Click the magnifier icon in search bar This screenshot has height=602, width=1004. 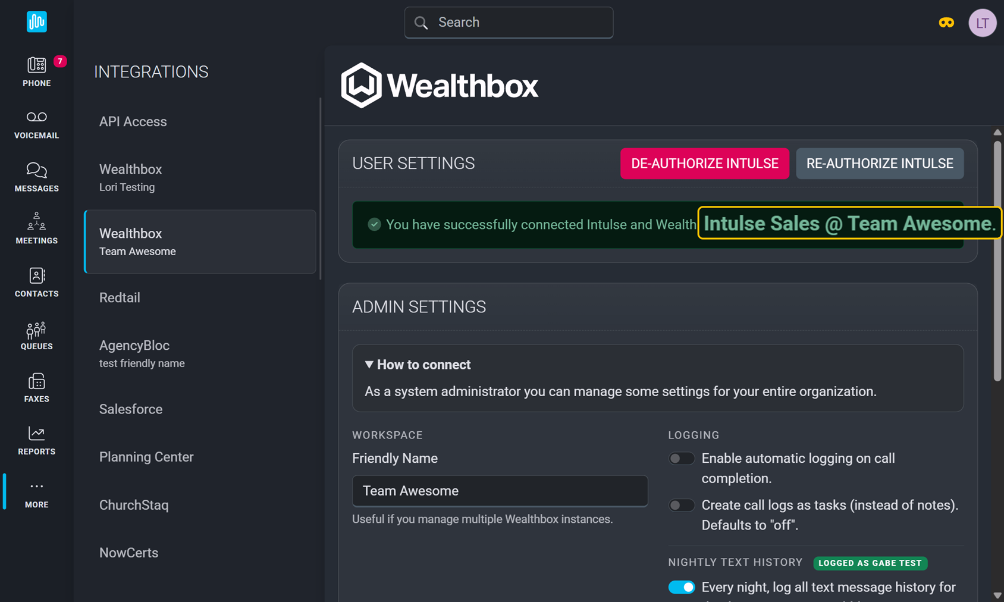421,23
